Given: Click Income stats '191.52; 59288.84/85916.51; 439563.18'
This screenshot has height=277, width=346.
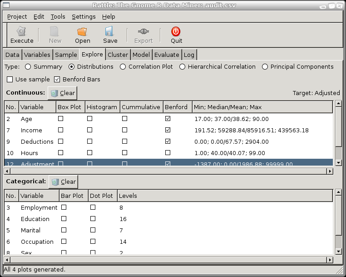Looking at the screenshot, I should pyautogui.click(x=252, y=131).
